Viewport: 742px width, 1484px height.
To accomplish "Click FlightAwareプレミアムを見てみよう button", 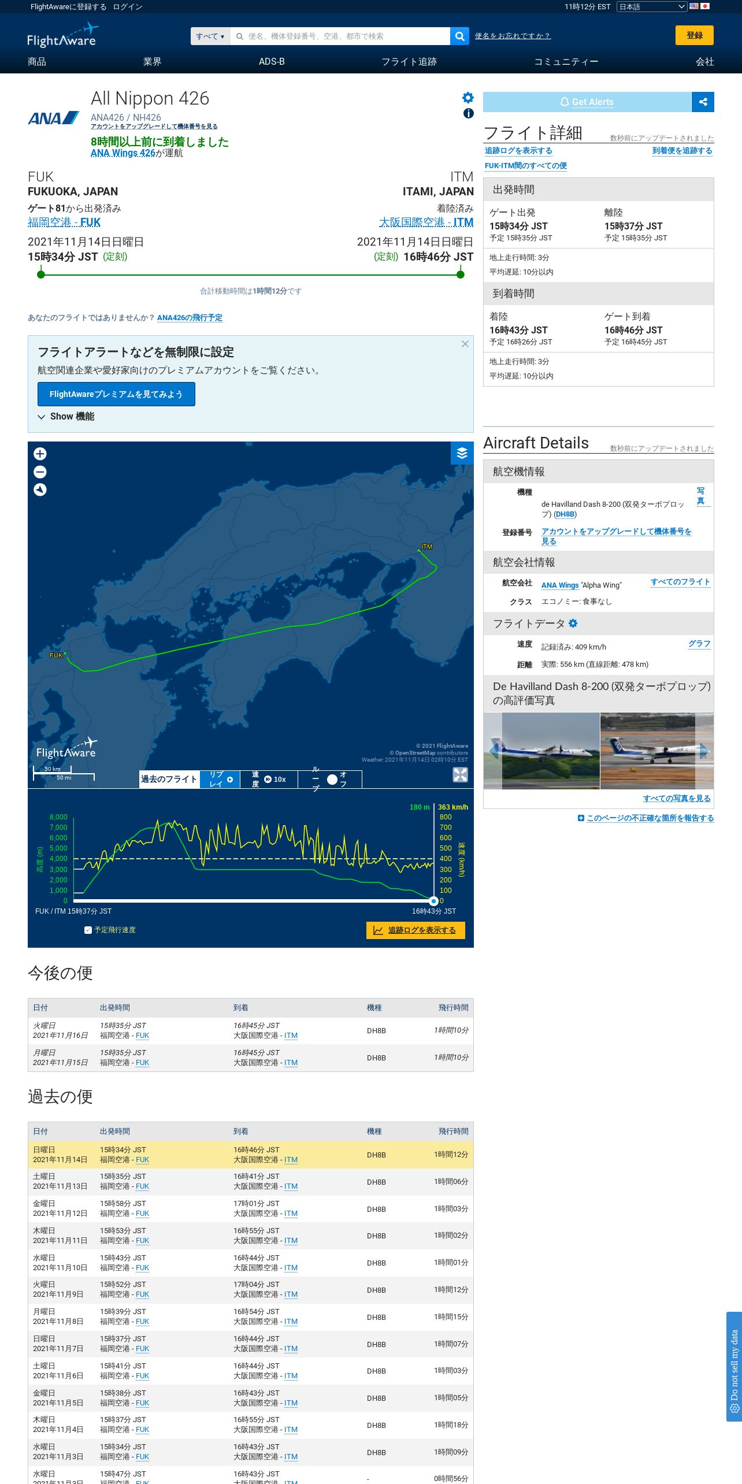I will pos(116,394).
